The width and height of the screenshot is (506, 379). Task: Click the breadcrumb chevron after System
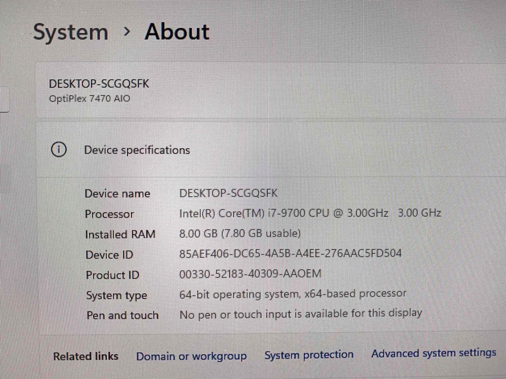point(127,32)
